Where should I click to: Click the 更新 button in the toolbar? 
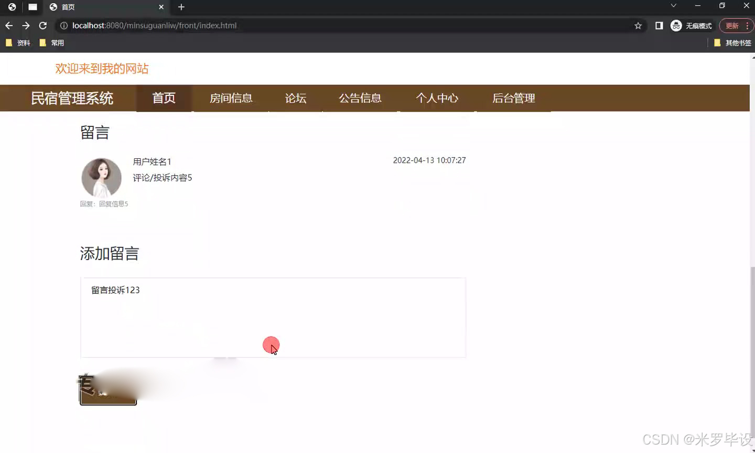click(x=733, y=25)
